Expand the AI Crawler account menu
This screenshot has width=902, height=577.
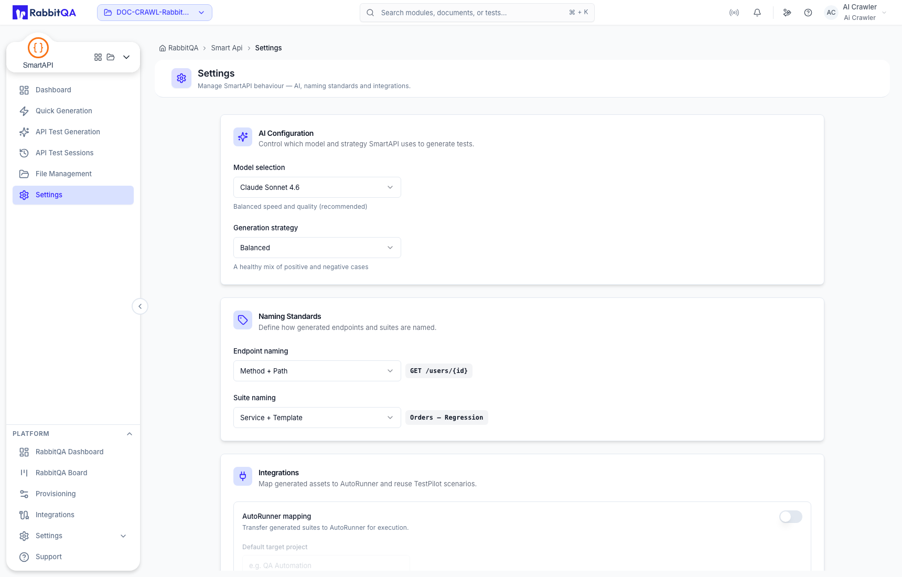click(x=884, y=13)
